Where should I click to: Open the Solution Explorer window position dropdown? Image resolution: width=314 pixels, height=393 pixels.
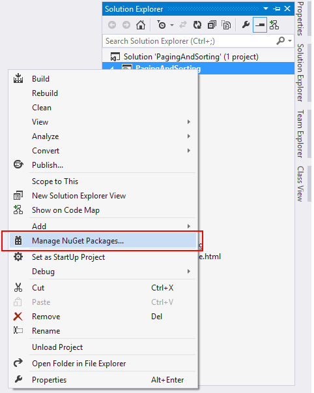266,8
